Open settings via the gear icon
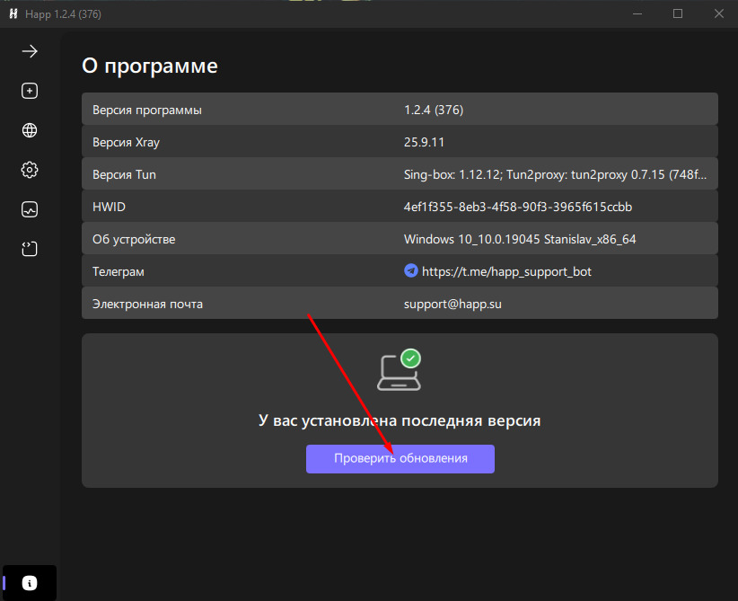738x601 pixels. click(30, 170)
